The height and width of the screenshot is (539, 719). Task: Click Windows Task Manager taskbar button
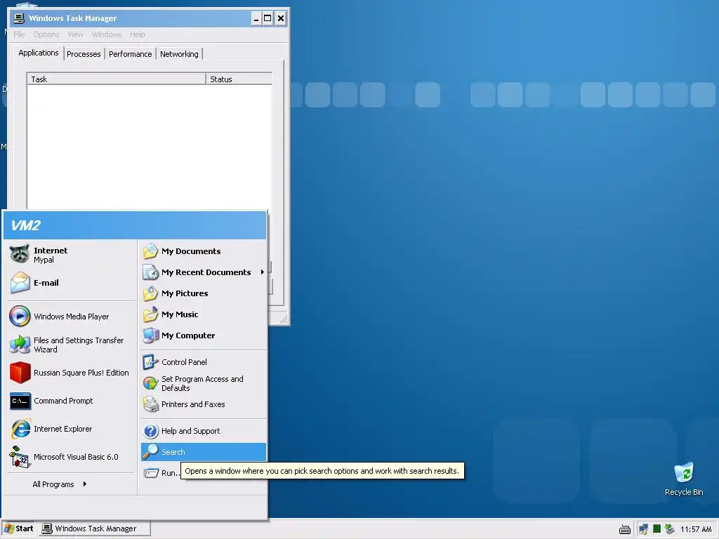[95, 528]
